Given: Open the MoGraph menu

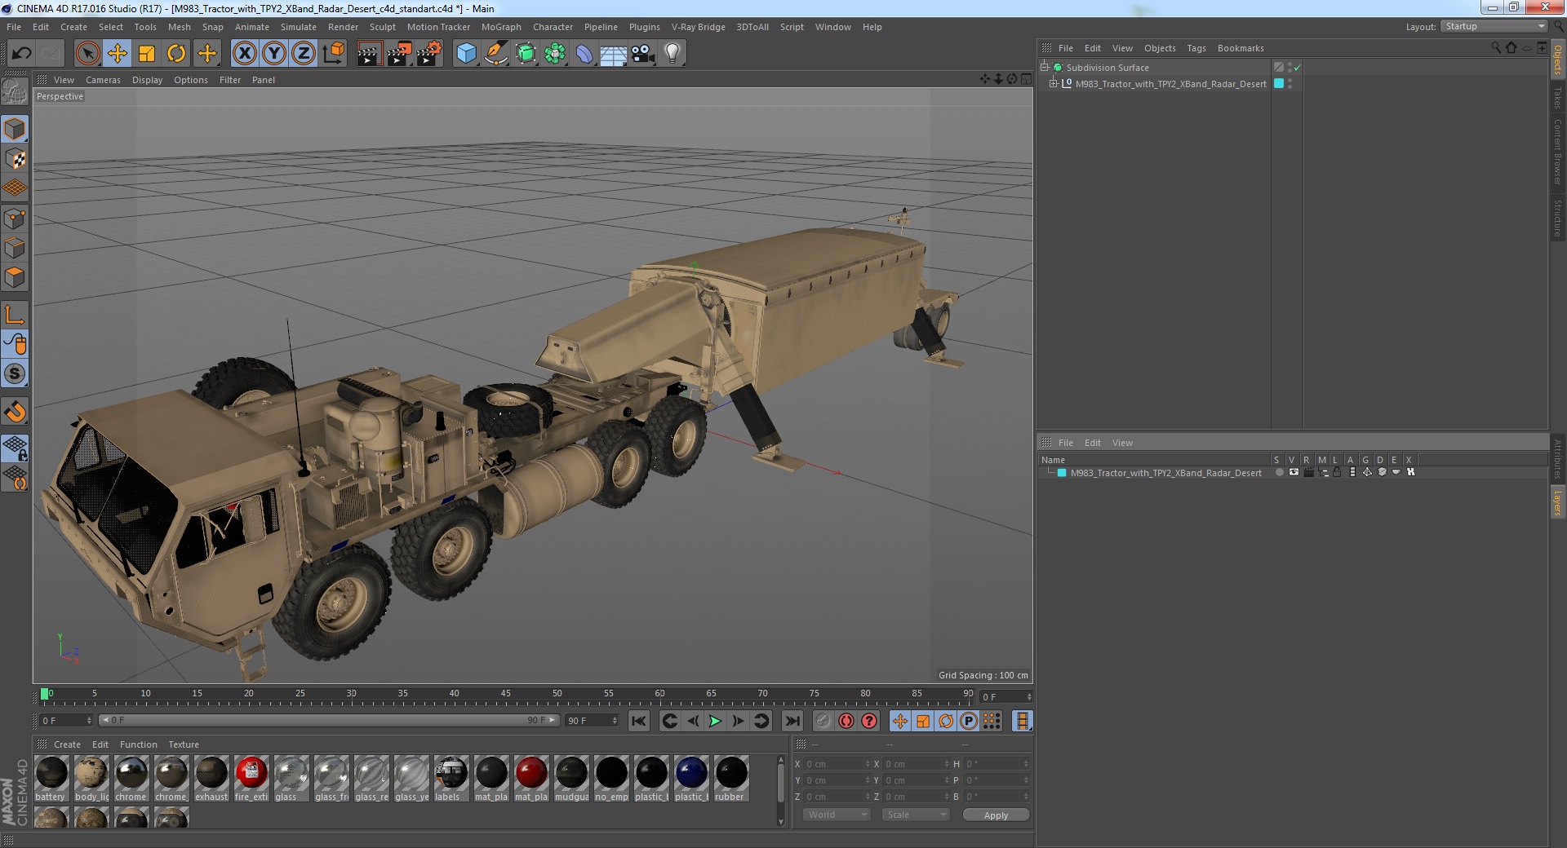Looking at the screenshot, I should coord(501,27).
